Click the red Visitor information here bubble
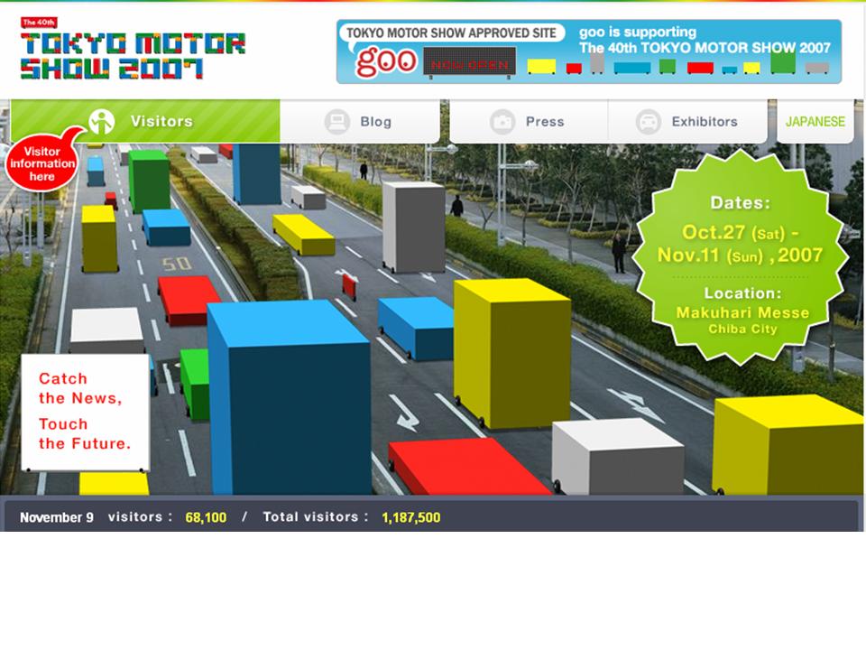 coord(41,164)
